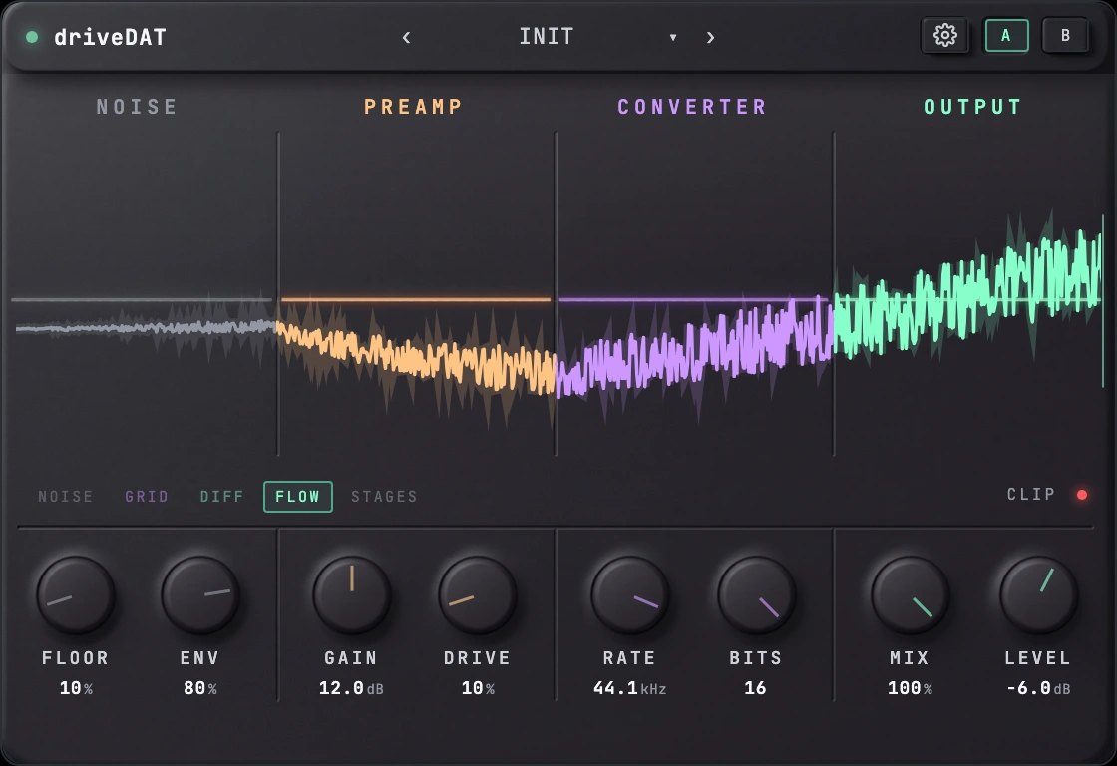Click the GAIN value 12.0 dB
1117x766 pixels.
click(x=351, y=688)
